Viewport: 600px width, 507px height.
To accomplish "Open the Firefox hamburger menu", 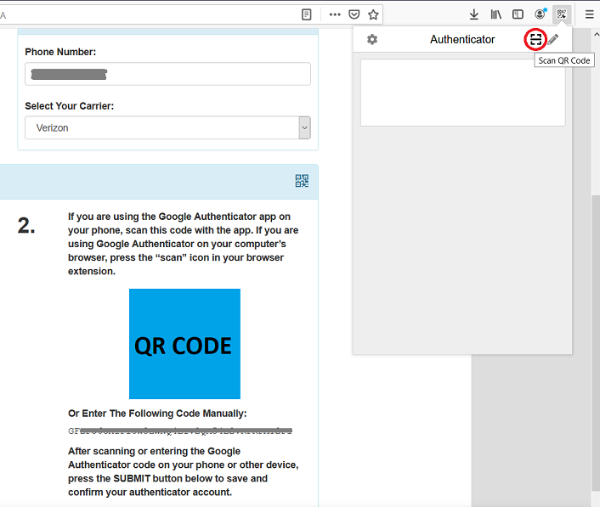I will pos(589,14).
